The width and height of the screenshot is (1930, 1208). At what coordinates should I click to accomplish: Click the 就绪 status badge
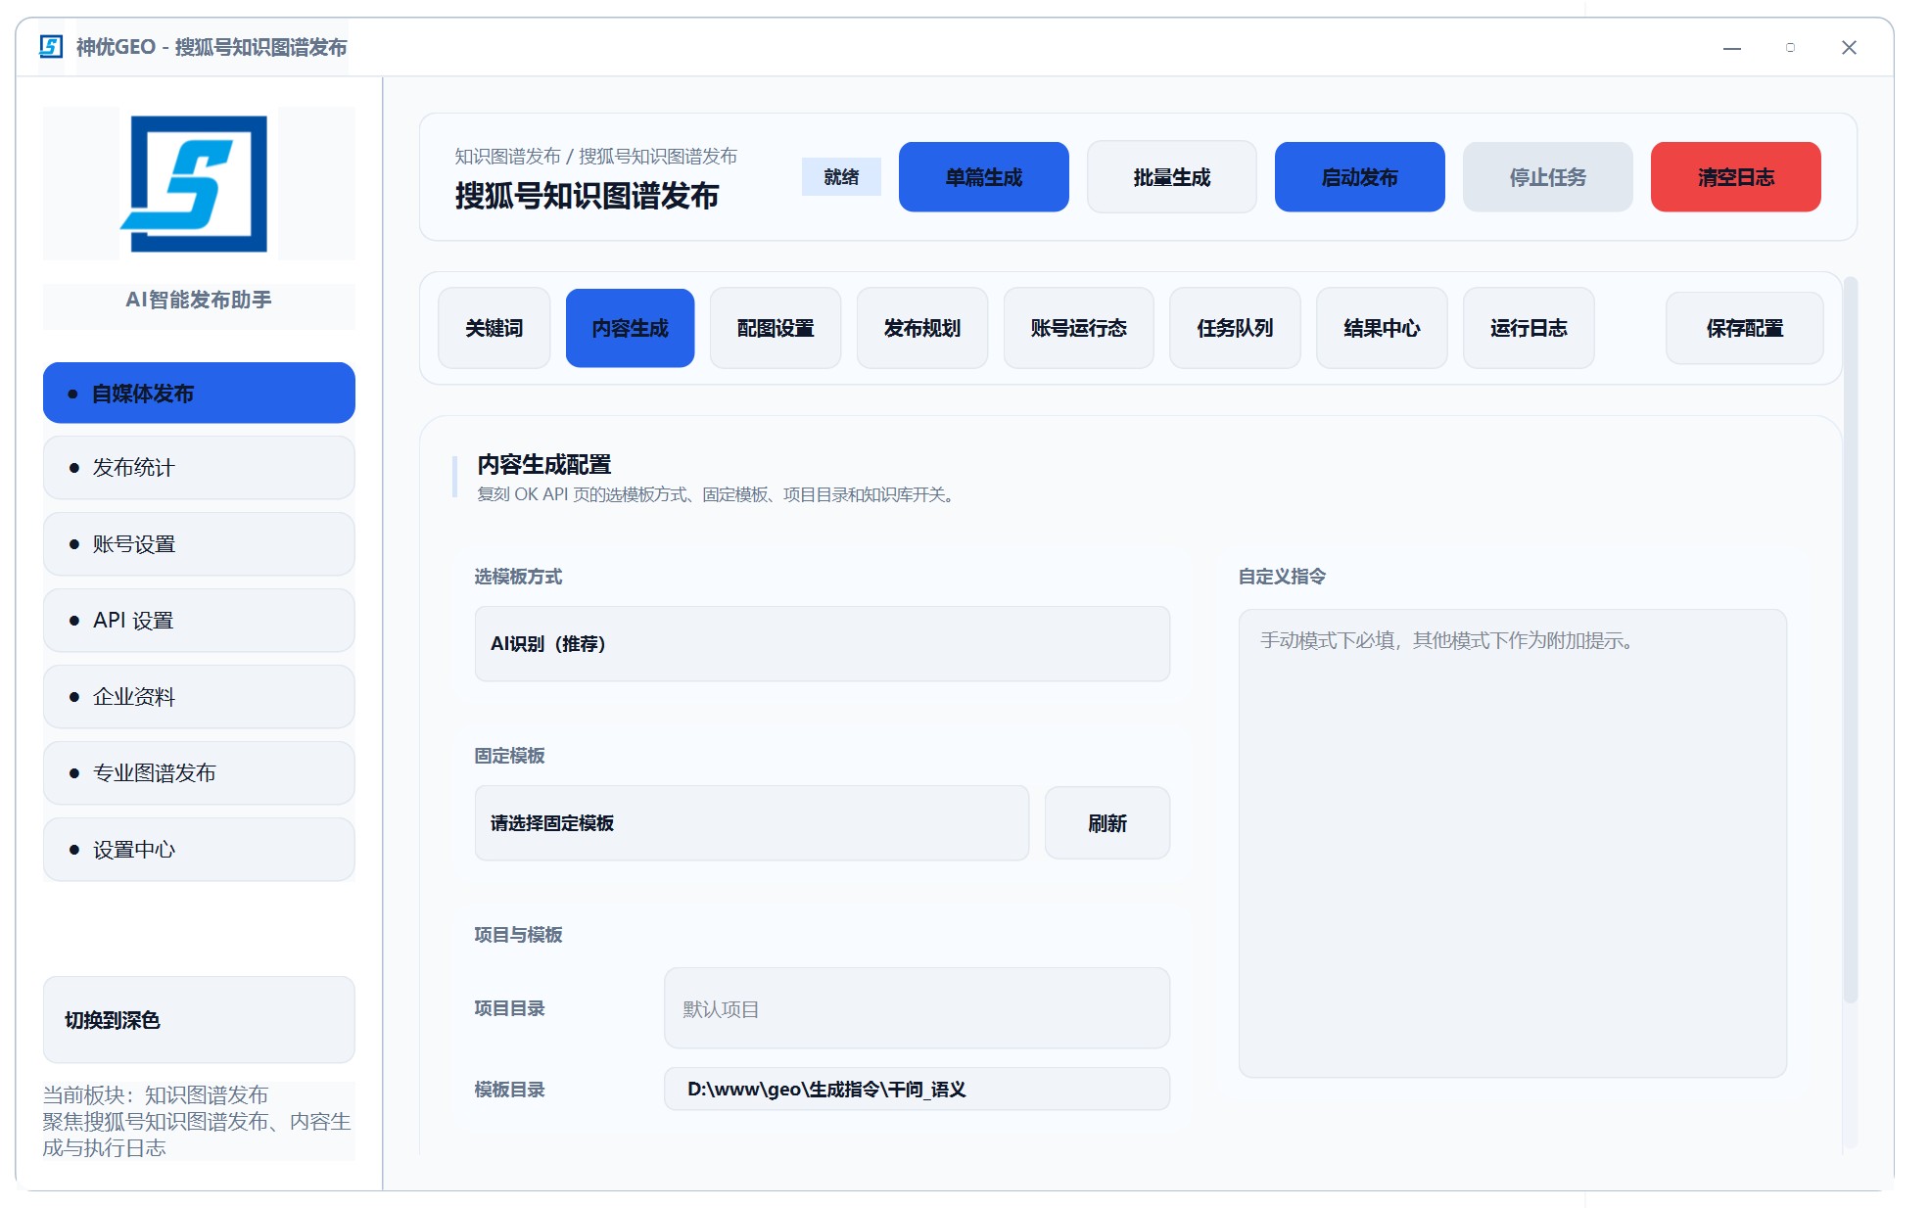(x=841, y=177)
